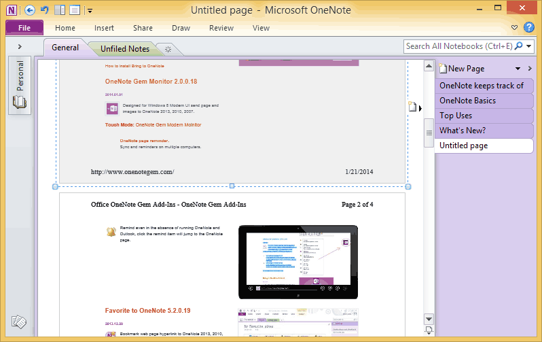Screen dimensions: 542x342
Task: Undo the last action
Action: [45, 10]
